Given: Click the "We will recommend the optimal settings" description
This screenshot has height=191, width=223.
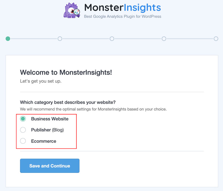Looking at the screenshot, I should pos(93,109).
